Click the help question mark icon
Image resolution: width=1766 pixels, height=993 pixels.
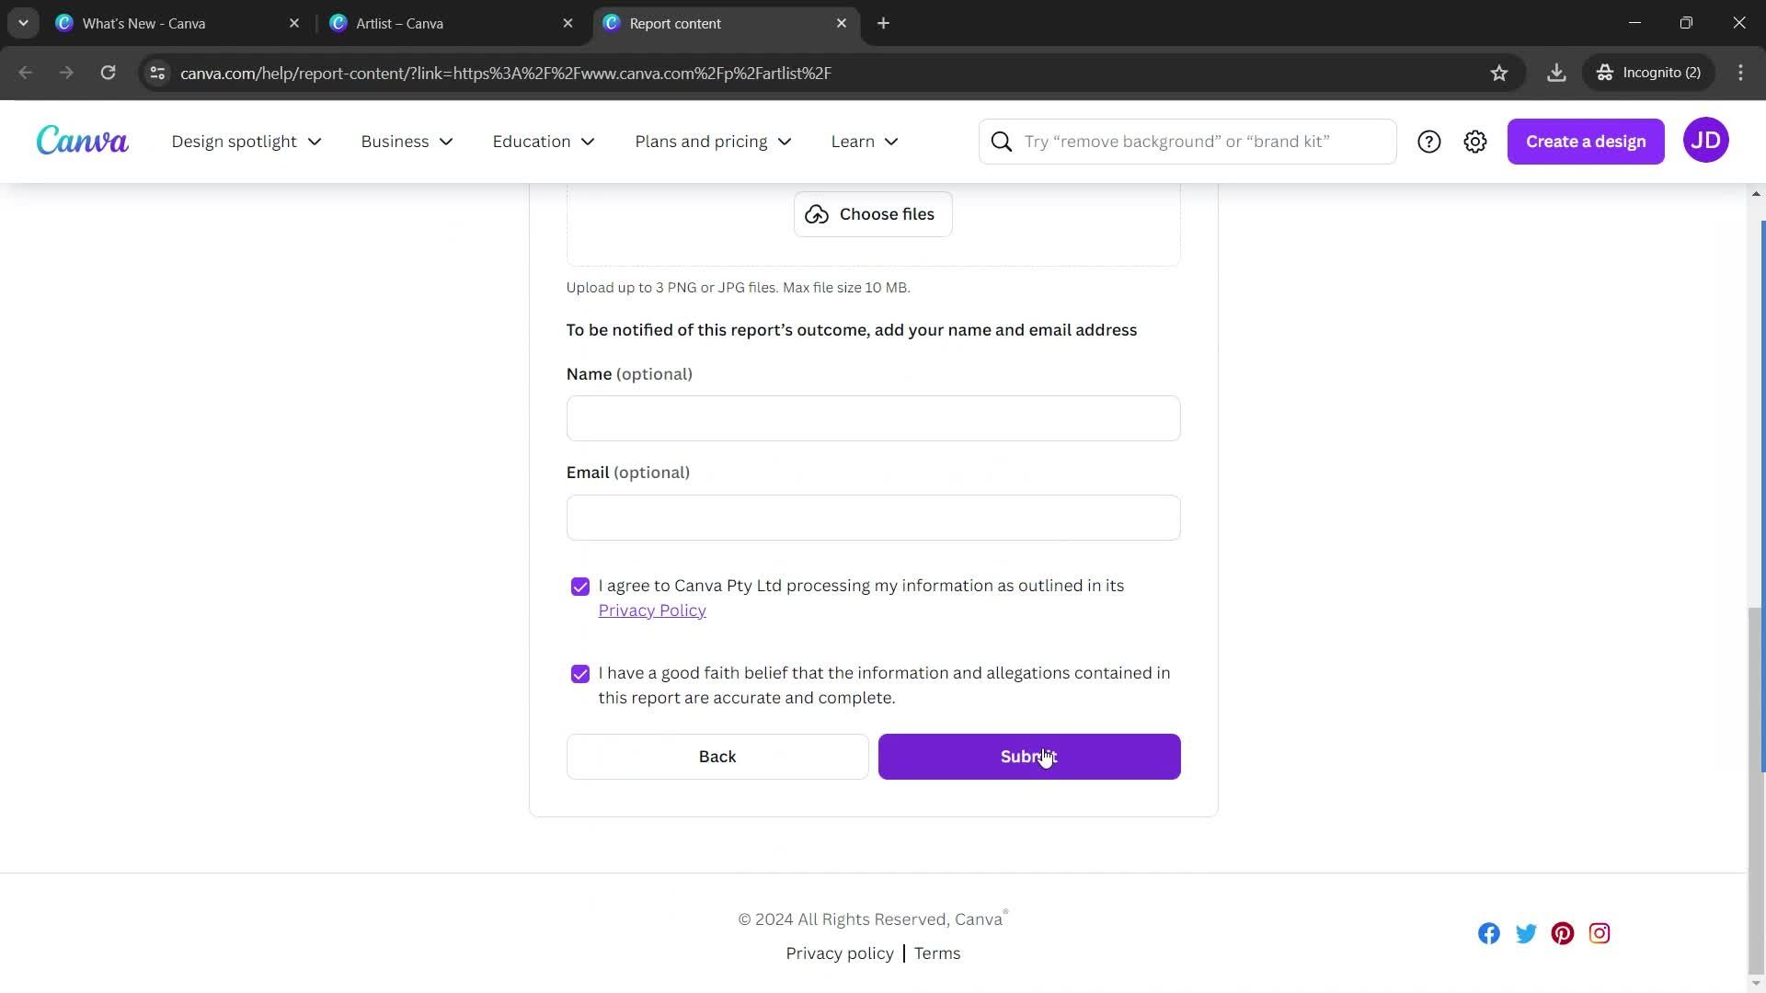pyautogui.click(x=1428, y=142)
